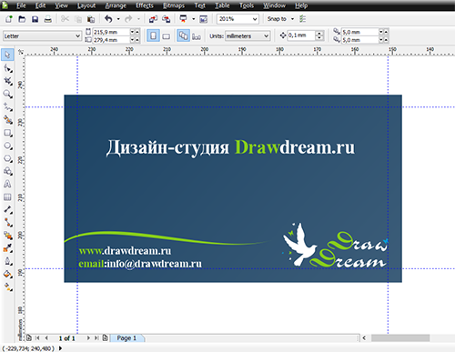
Task: Increase the nudge offset stepper
Action: pos(319,34)
